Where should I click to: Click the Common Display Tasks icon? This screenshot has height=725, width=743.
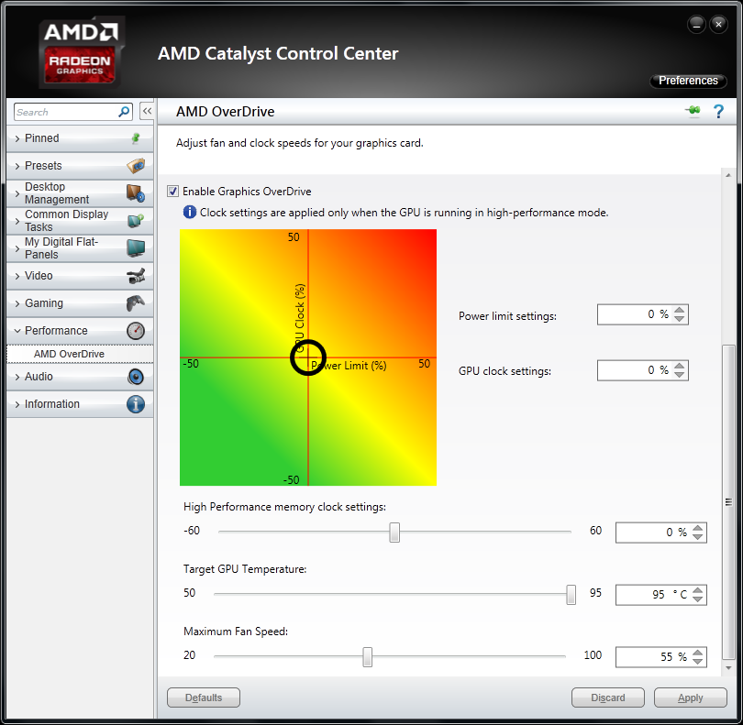tap(136, 221)
